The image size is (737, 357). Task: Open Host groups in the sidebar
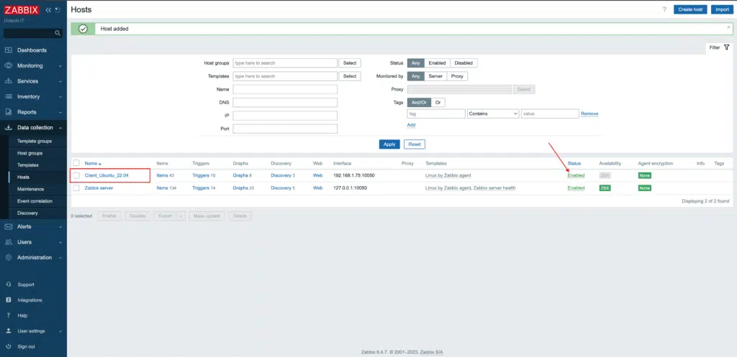[30, 154]
